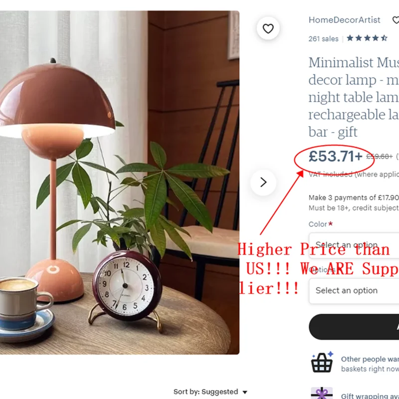Image resolution: width=399 pixels, height=399 pixels.
Task: Favorite the lamp with the heart icon
Action: pyautogui.click(x=268, y=28)
